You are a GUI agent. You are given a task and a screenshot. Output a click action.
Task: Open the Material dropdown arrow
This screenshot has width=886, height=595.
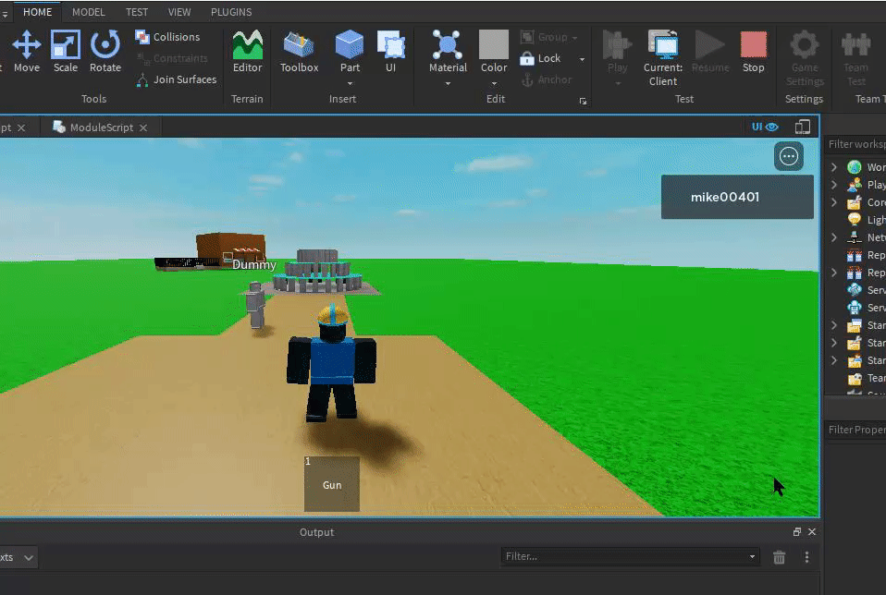[x=448, y=83]
